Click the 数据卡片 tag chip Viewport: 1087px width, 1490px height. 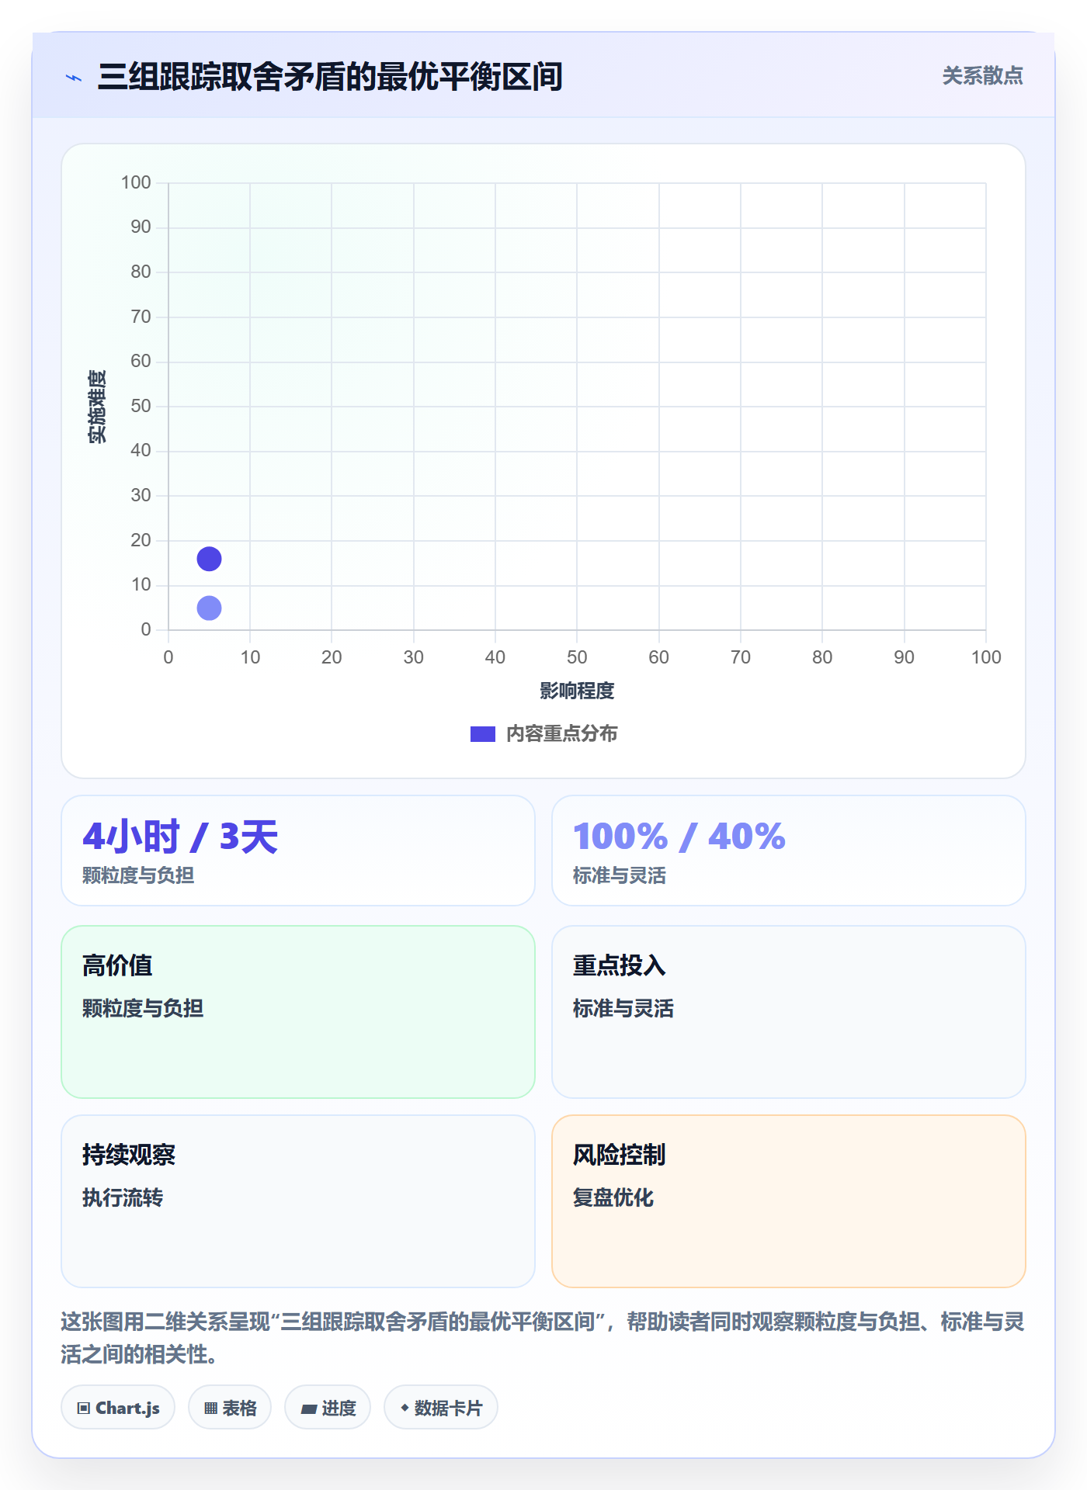point(441,1408)
